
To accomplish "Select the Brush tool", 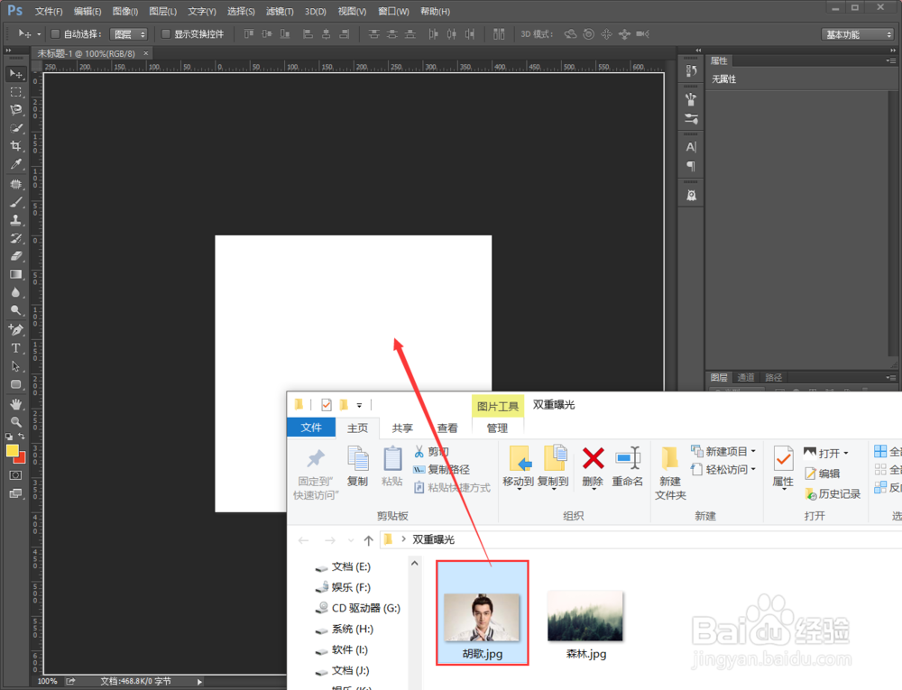I will point(15,202).
